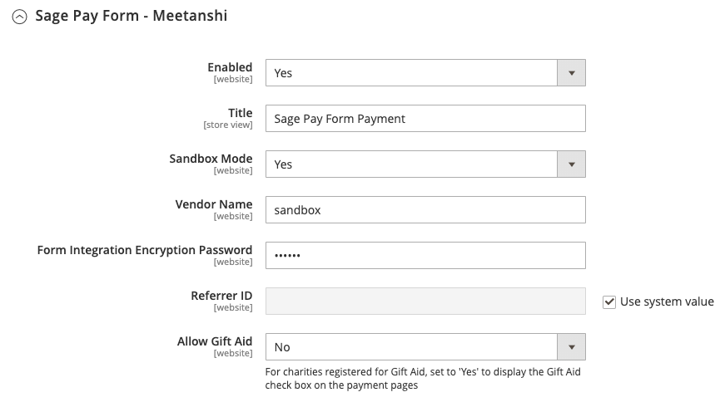Collapse the Sage Pay Form section icon
725x402 pixels.
point(19,17)
